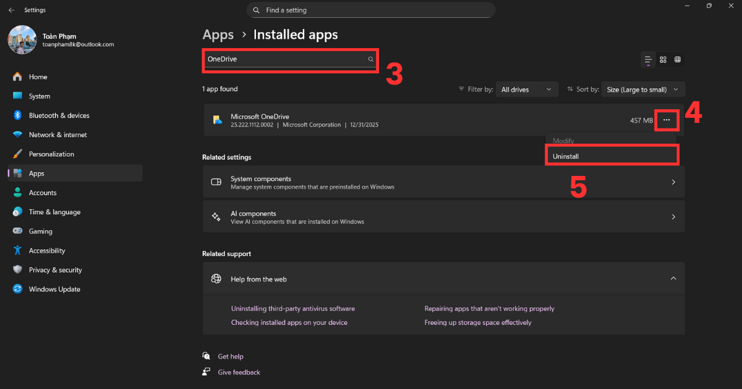
Task: Select the detailed list view icon
Action: pyautogui.click(x=647, y=59)
